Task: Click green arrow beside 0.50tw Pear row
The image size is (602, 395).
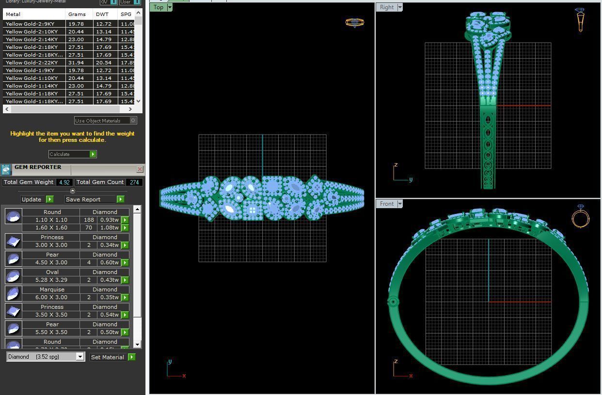Action: click(x=125, y=332)
